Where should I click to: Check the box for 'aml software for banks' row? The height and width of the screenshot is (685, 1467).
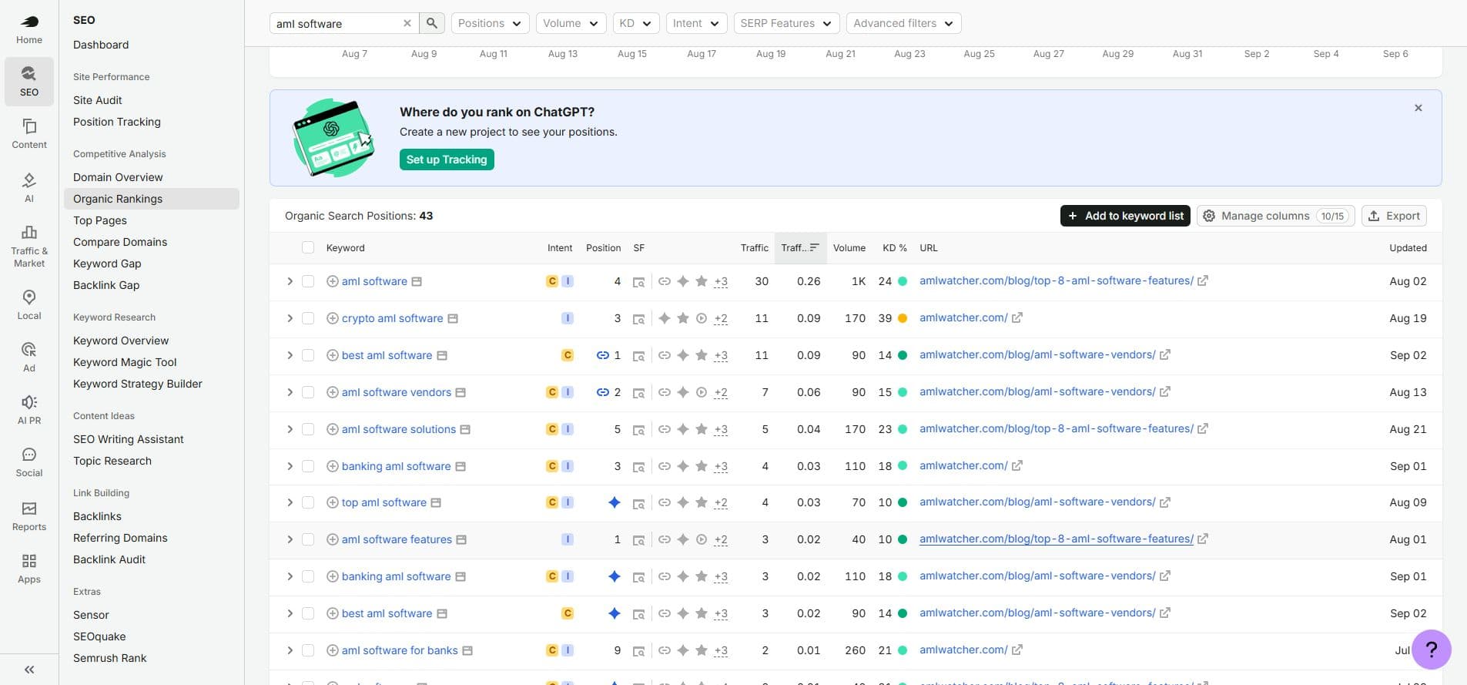[x=308, y=650]
